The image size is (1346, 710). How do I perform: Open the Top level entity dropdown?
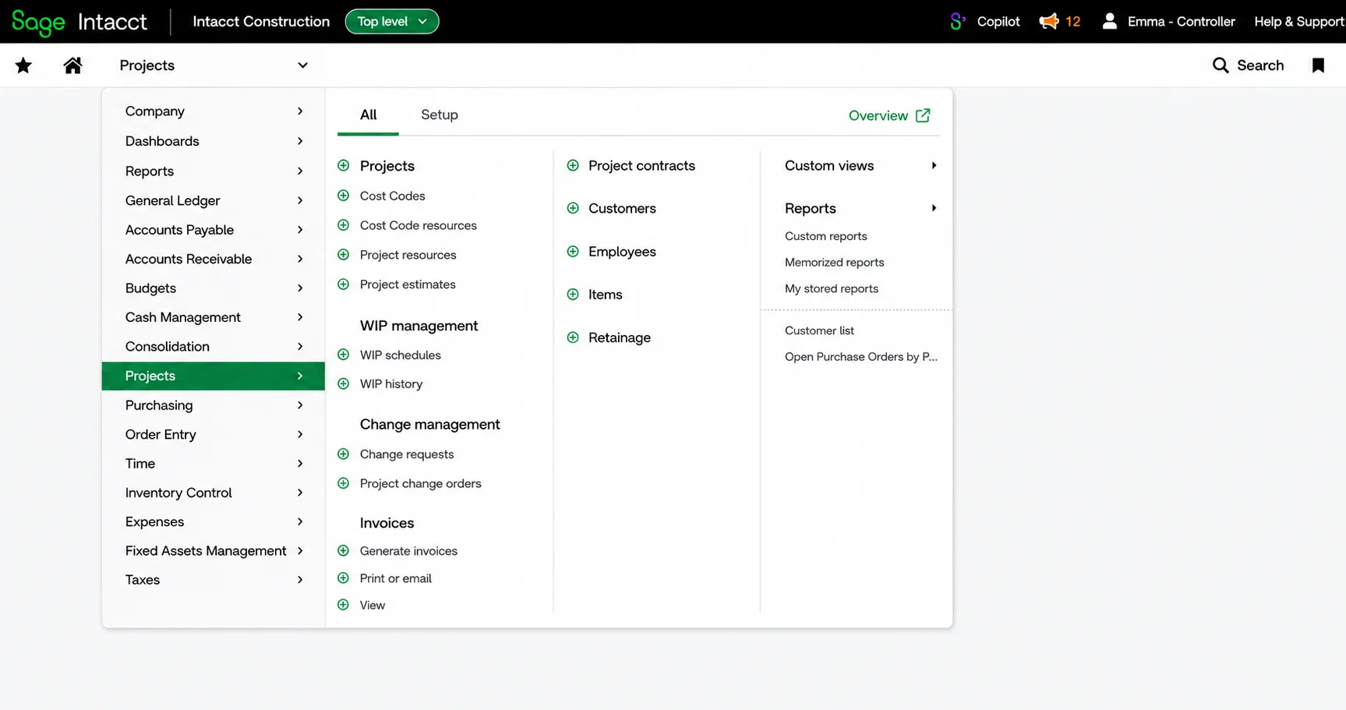pos(392,21)
